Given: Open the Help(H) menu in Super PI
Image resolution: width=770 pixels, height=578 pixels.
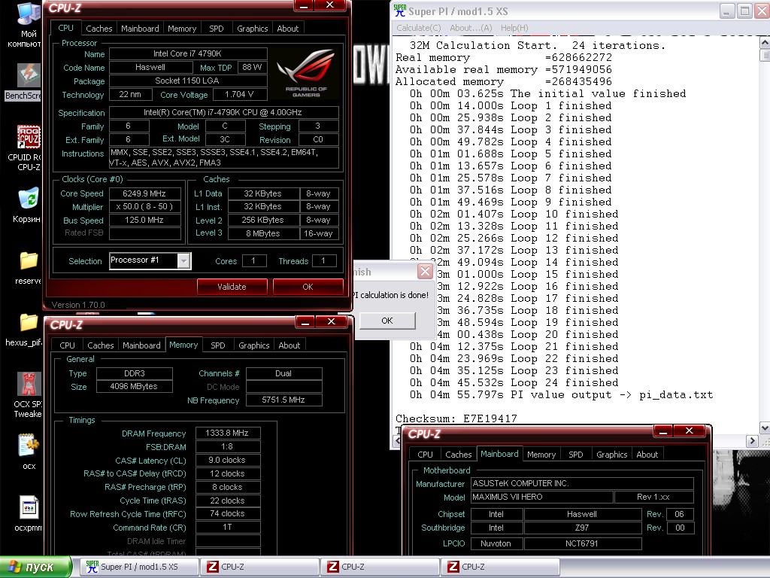Looking at the screenshot, I should 514,28.
